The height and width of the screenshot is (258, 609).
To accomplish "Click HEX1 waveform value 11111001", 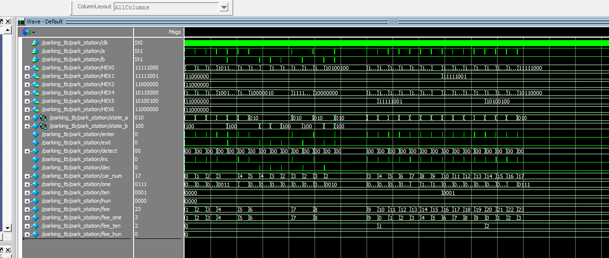I will (455, 76).
